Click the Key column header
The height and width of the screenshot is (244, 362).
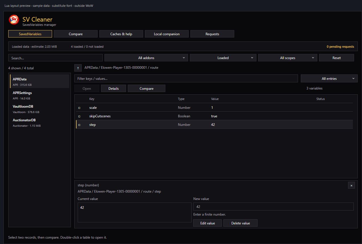click(92, 99)
